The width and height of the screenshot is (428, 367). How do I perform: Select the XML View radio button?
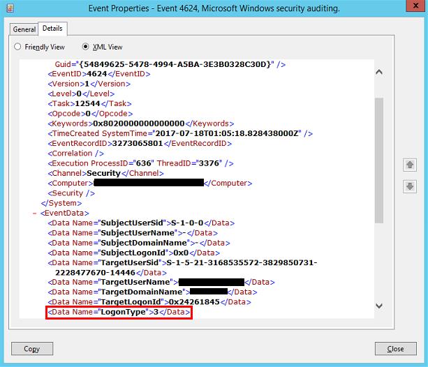(85, 47)
